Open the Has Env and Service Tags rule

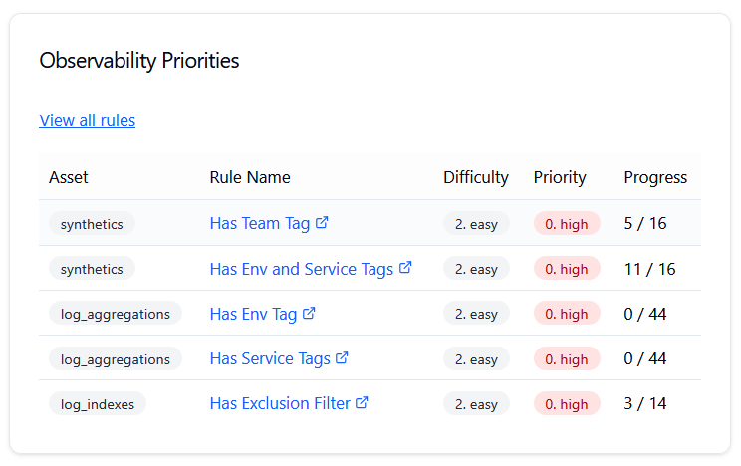302,269
